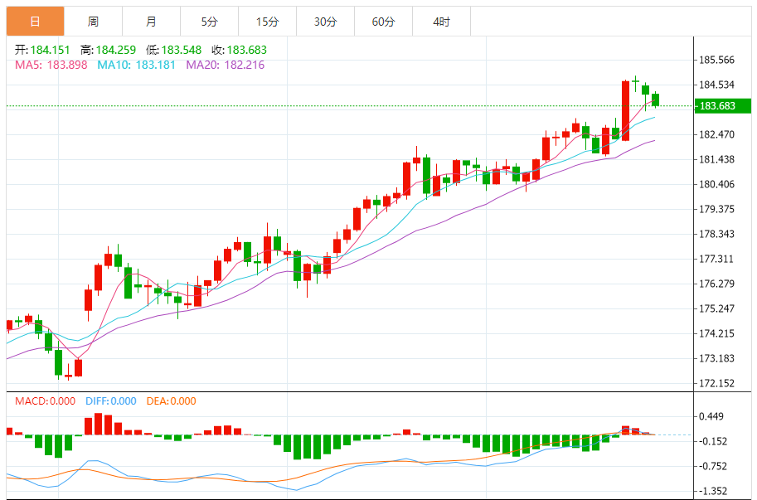
Task: Click the 182.470 price axis label
Action: tap(716, 134)
